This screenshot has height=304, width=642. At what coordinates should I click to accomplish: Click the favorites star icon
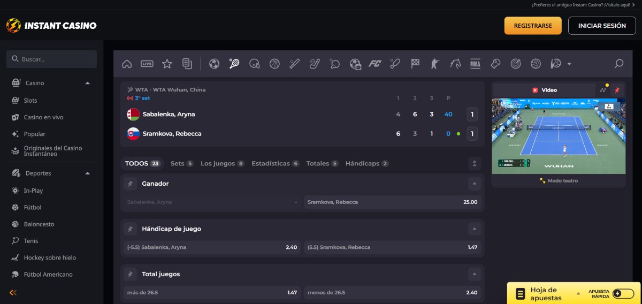pyautogui.click(x=167, y=64)
